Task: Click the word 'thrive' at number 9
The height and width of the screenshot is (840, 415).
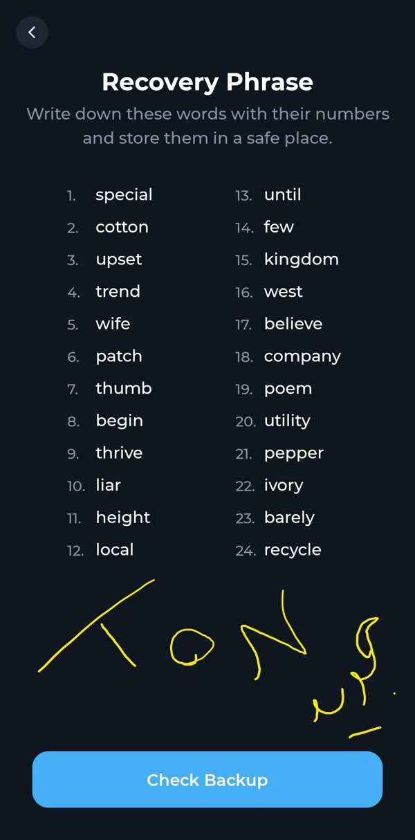Action: coord(119,453)
